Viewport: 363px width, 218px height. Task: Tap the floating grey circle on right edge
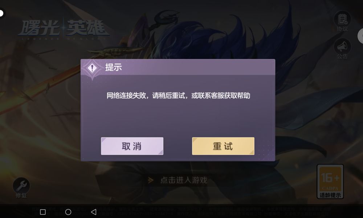360,36
